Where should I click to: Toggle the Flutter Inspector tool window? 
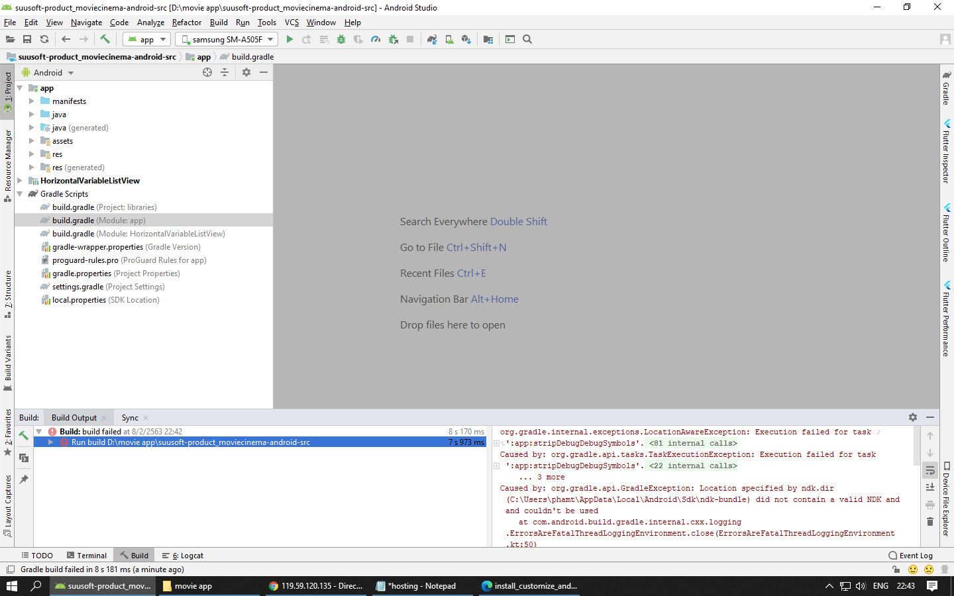(x=947, y=151)
